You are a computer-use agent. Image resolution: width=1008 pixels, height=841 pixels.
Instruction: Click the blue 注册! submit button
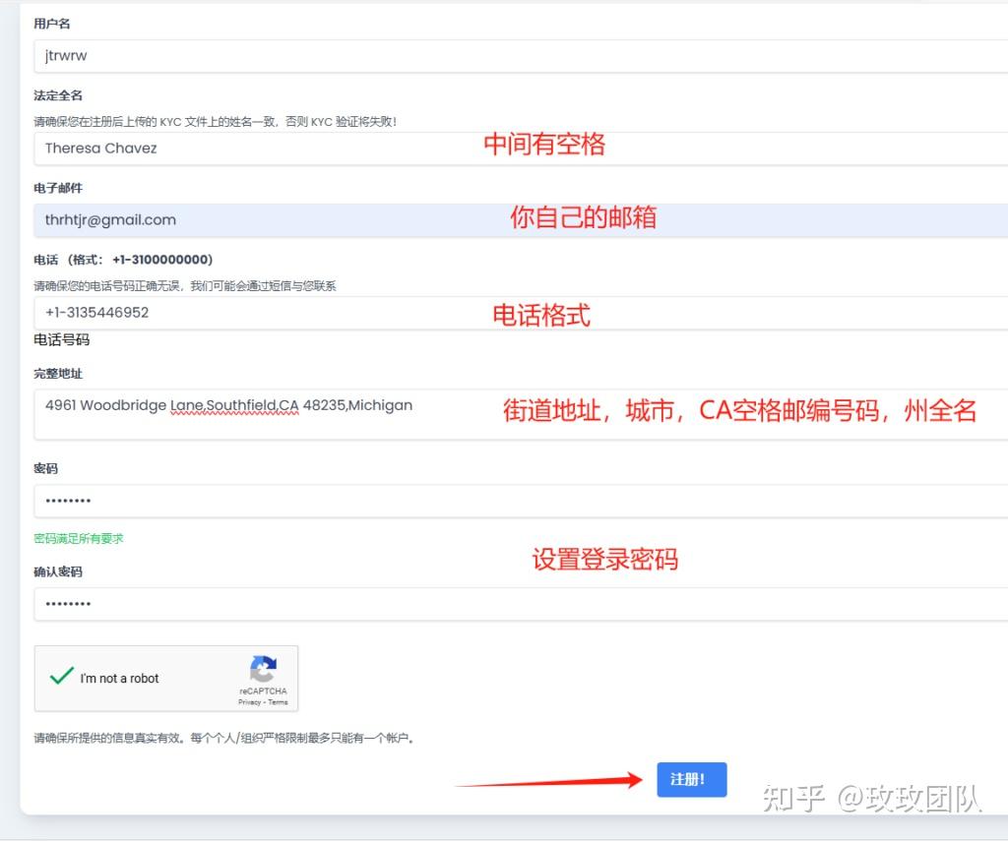pyautogui.click(x=691, y=779)
